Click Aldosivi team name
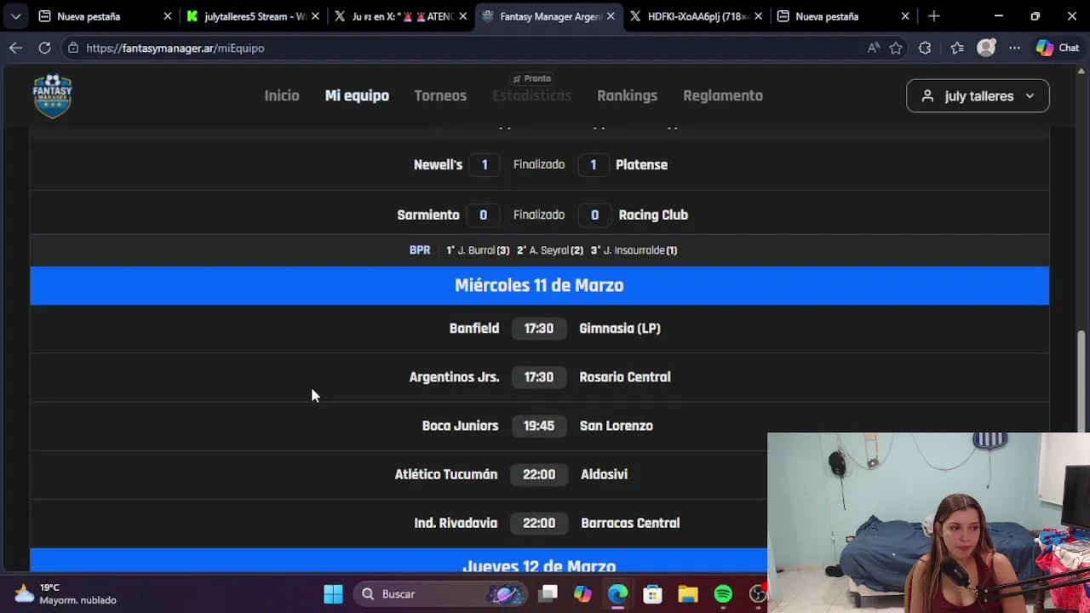 604,474
